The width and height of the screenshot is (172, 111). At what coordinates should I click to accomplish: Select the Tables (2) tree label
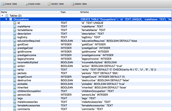click(16, 16)
